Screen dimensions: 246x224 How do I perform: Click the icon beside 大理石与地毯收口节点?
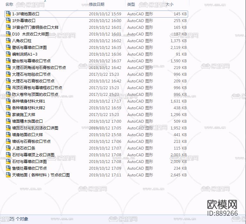click(x=8, y=74)
